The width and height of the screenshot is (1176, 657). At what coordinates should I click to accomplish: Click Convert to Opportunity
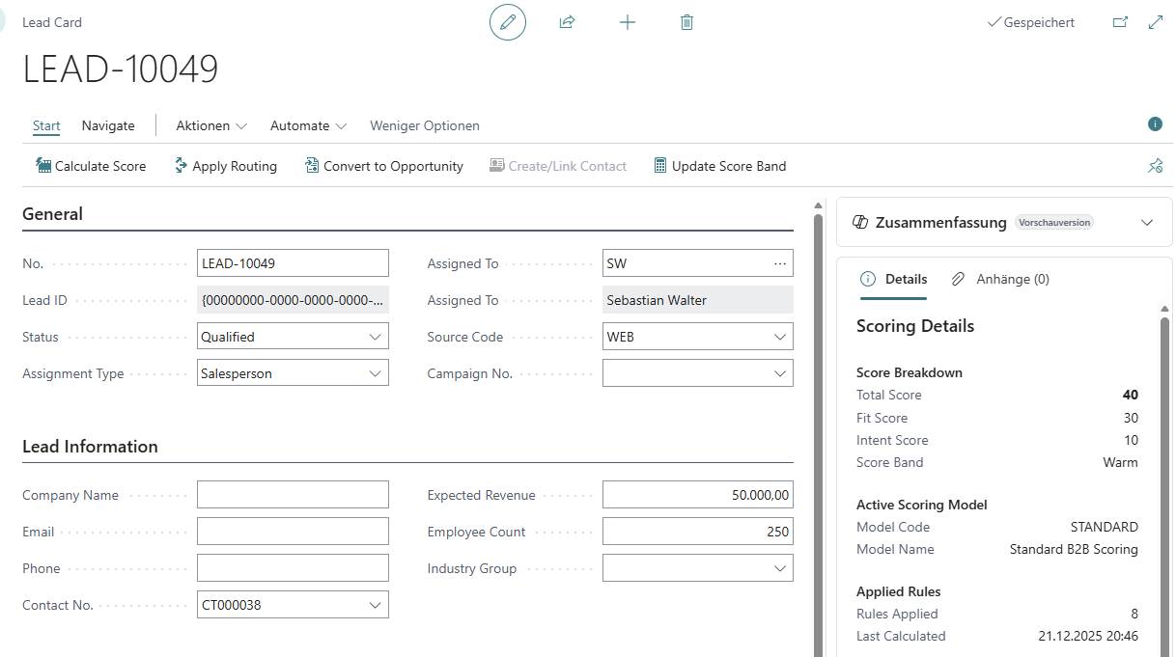383,166
